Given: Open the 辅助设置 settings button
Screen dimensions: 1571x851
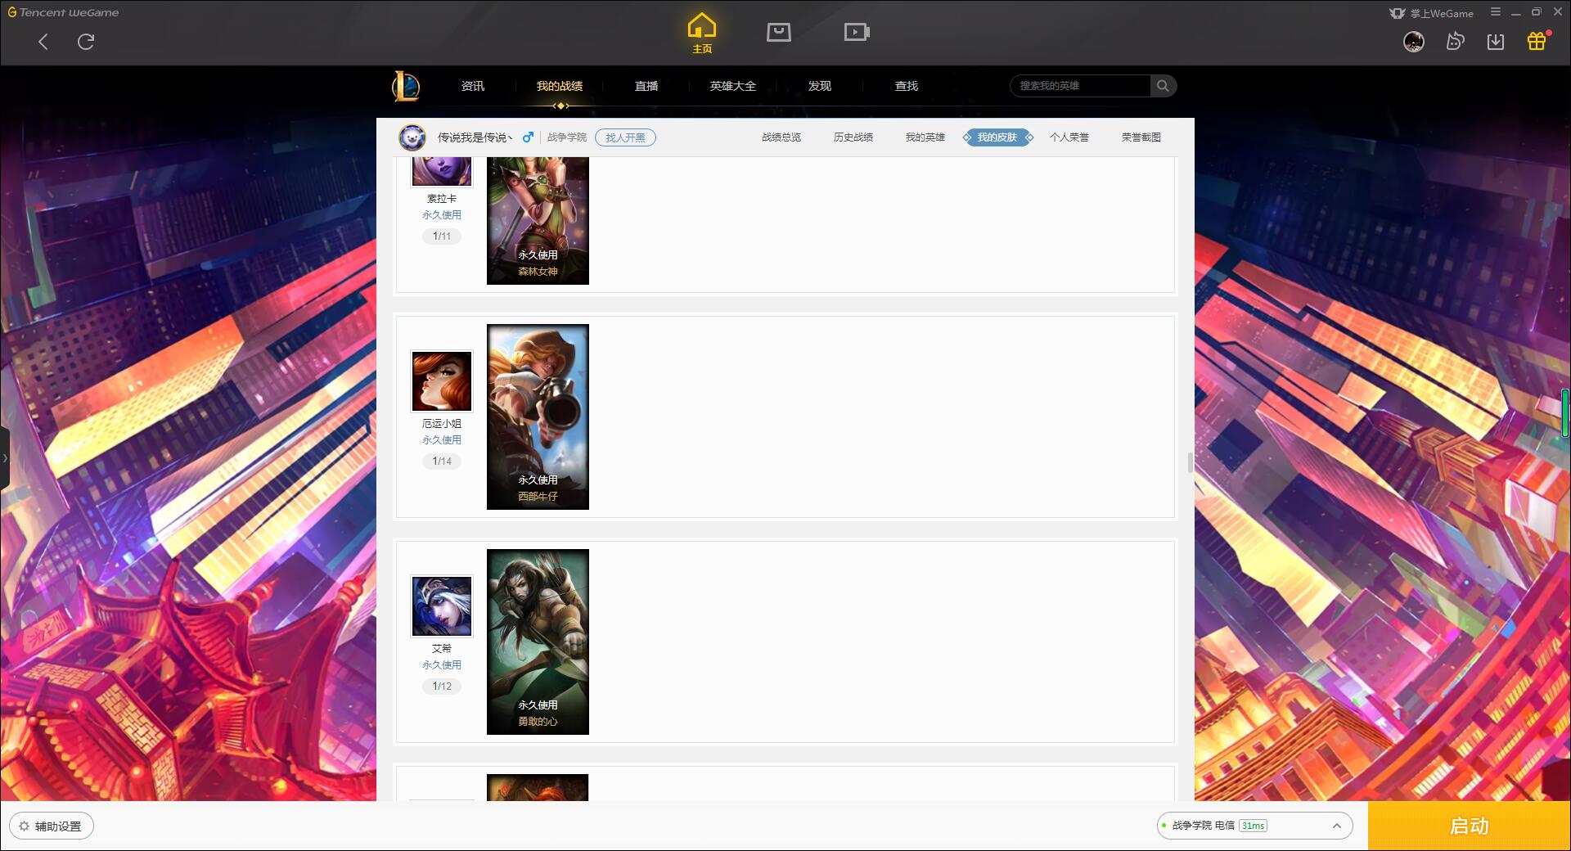Looking at the screenshot, I should (x=52, y=826).
